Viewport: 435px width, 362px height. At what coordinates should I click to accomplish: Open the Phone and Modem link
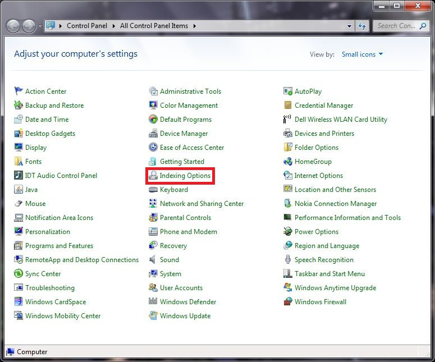(x=189, y=232)
